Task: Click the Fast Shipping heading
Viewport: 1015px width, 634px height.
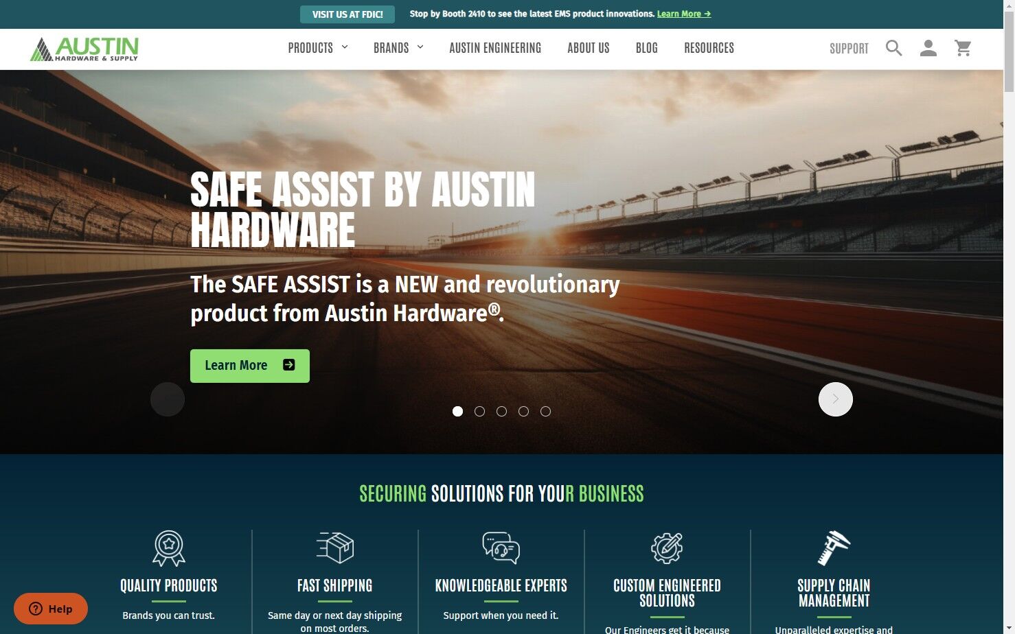Action: point(335,586)
